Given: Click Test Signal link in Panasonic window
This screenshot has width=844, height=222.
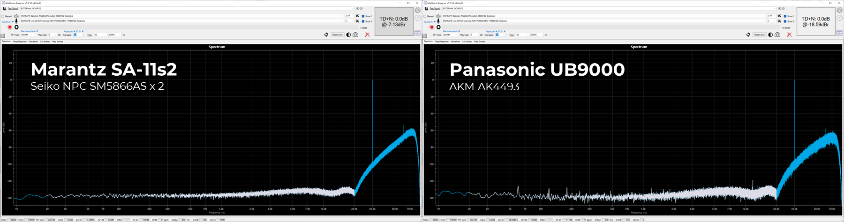Looking at the screenshot, I should (435, 8).
